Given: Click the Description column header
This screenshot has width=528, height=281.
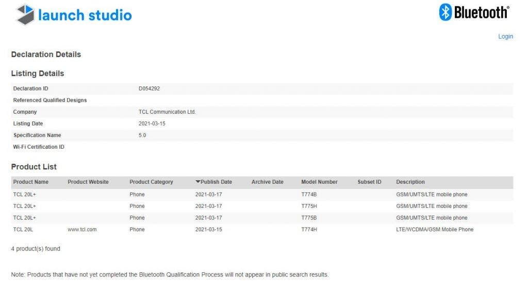Looking at the screenshot, I should pyautogui.click(x=410, y=182).
